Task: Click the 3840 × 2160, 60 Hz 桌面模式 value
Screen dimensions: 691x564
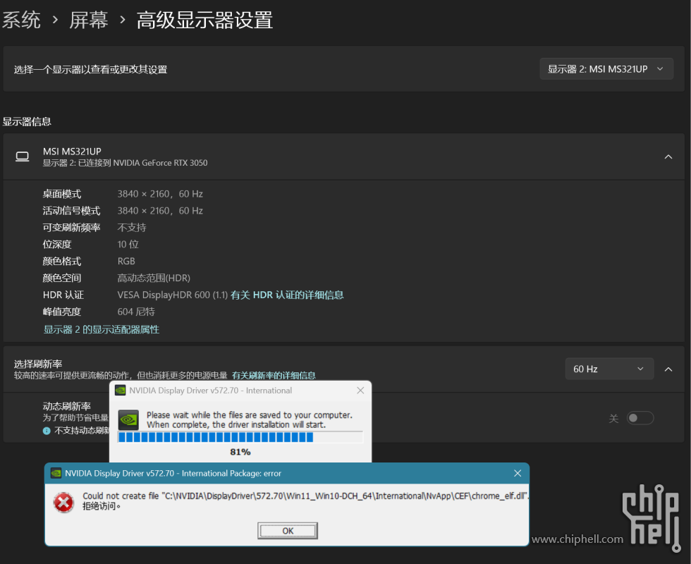Action: pyautogui.click(x=160, y=194)
